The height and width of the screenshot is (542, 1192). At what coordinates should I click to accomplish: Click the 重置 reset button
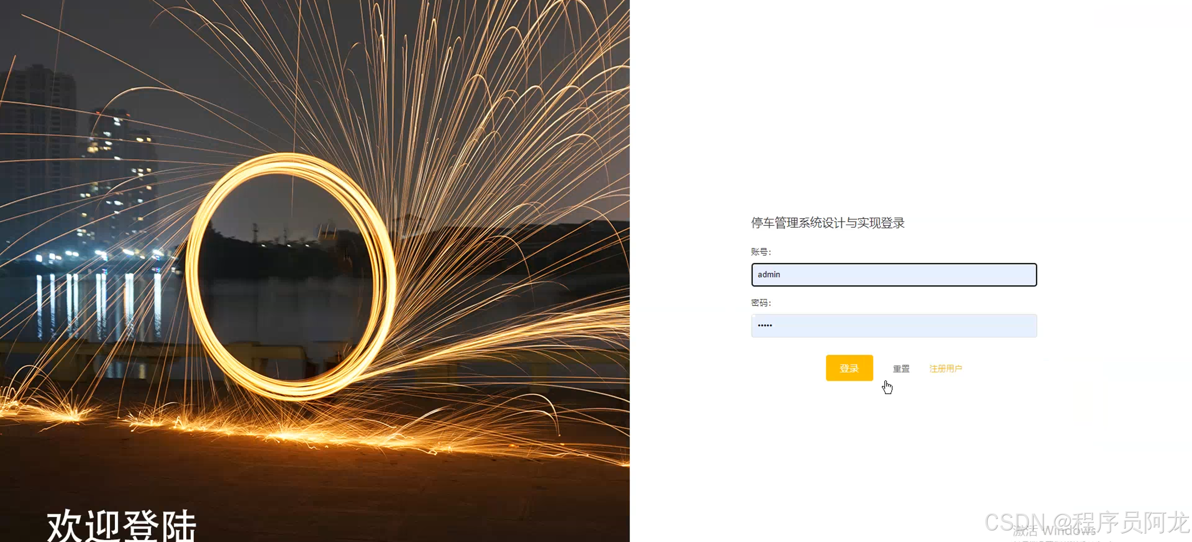[901, 368]
